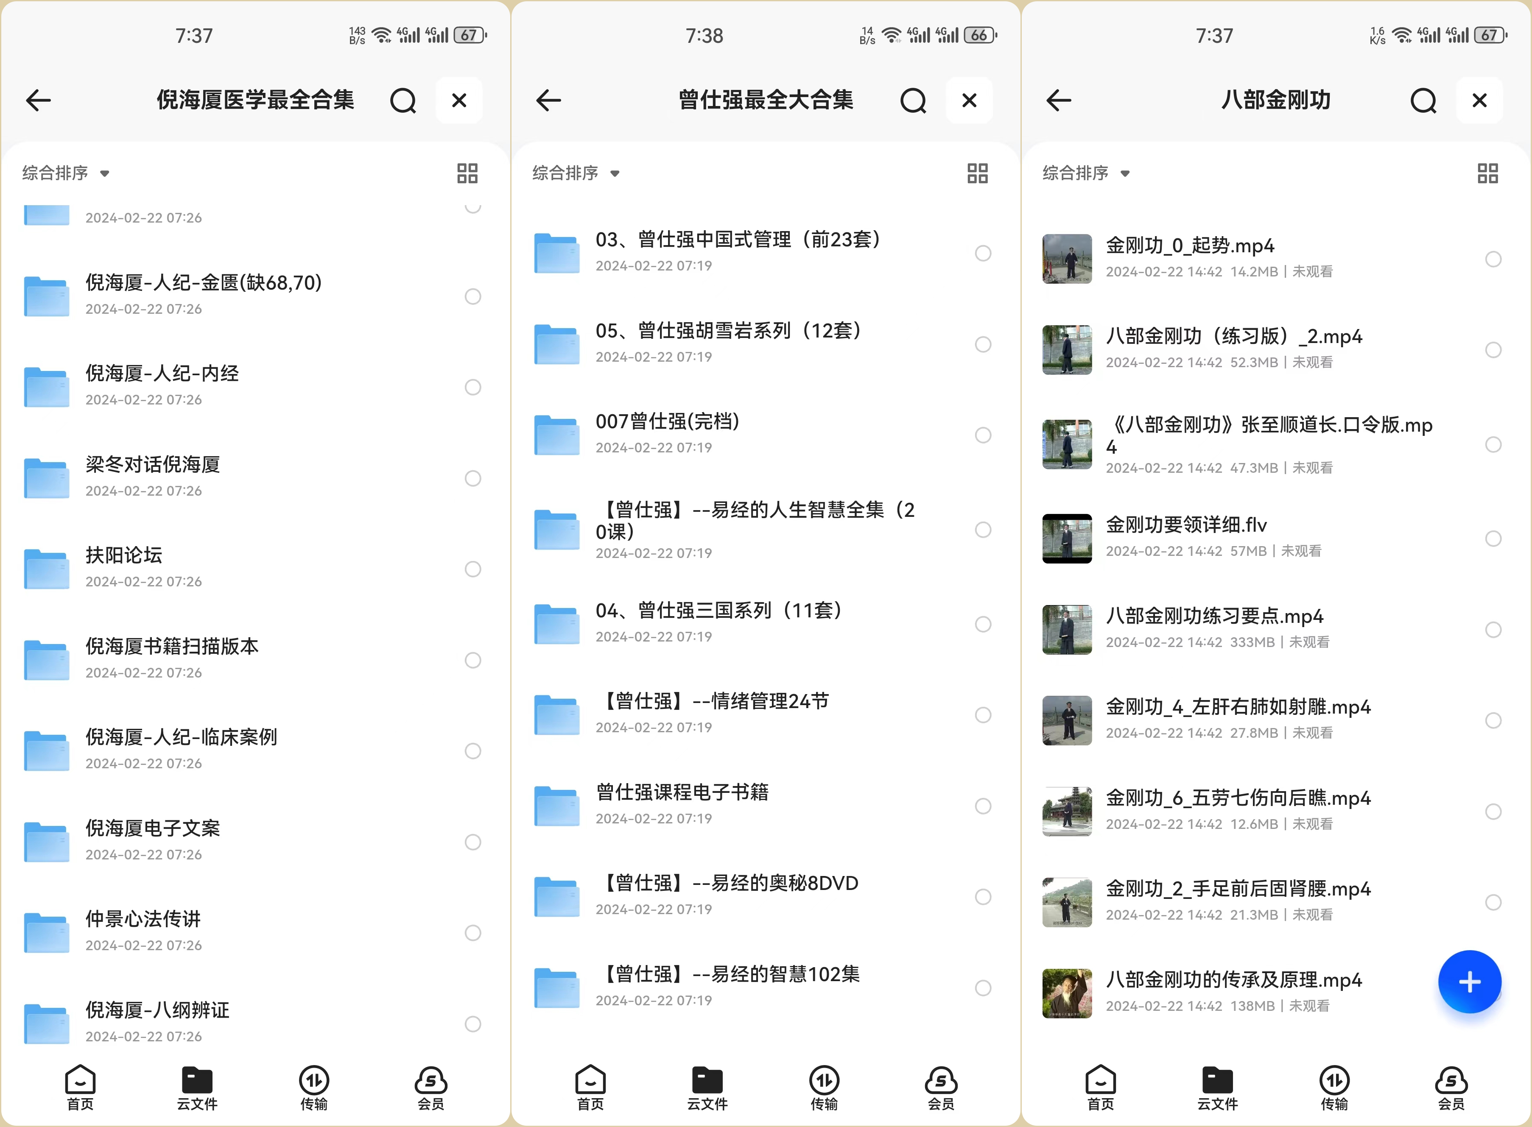This screenshot has width=1532, height=1127.
Task: Open 云文件 tab in 曾仕强 panel
Action: 707,1088
